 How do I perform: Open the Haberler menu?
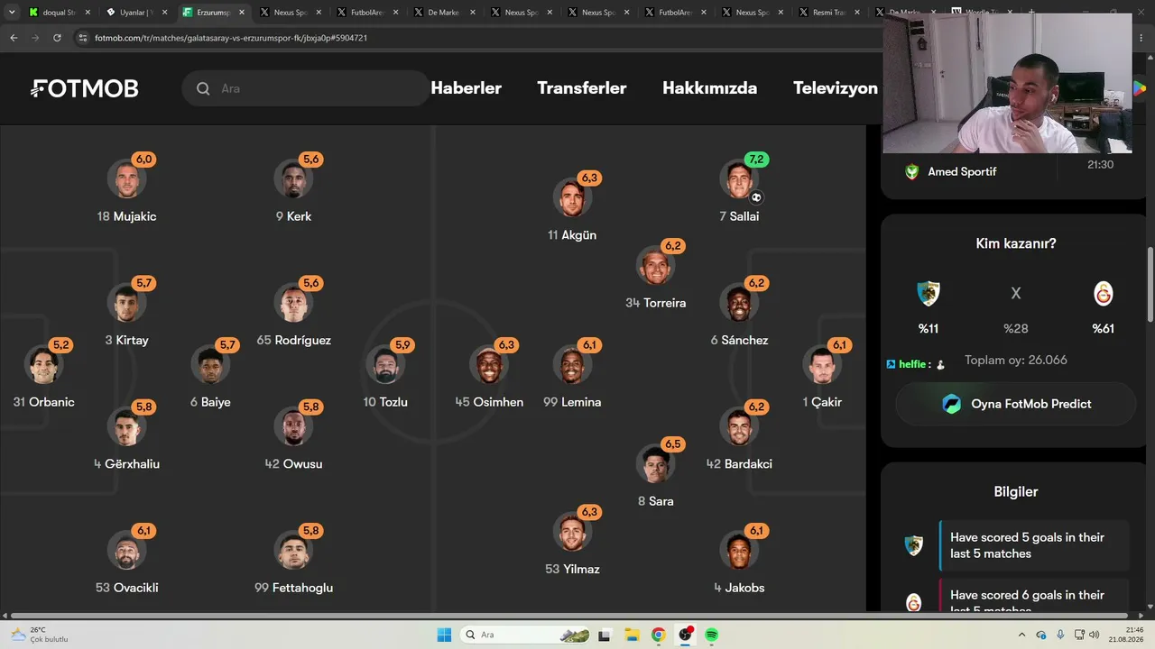tap(467, 88)
